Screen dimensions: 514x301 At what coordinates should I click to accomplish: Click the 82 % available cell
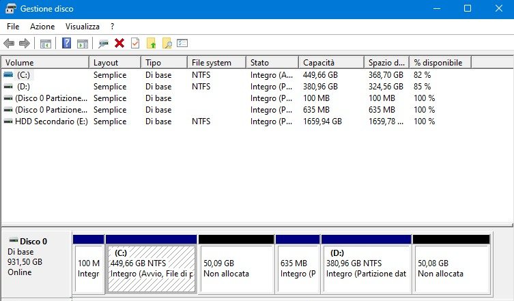[423, 75]
